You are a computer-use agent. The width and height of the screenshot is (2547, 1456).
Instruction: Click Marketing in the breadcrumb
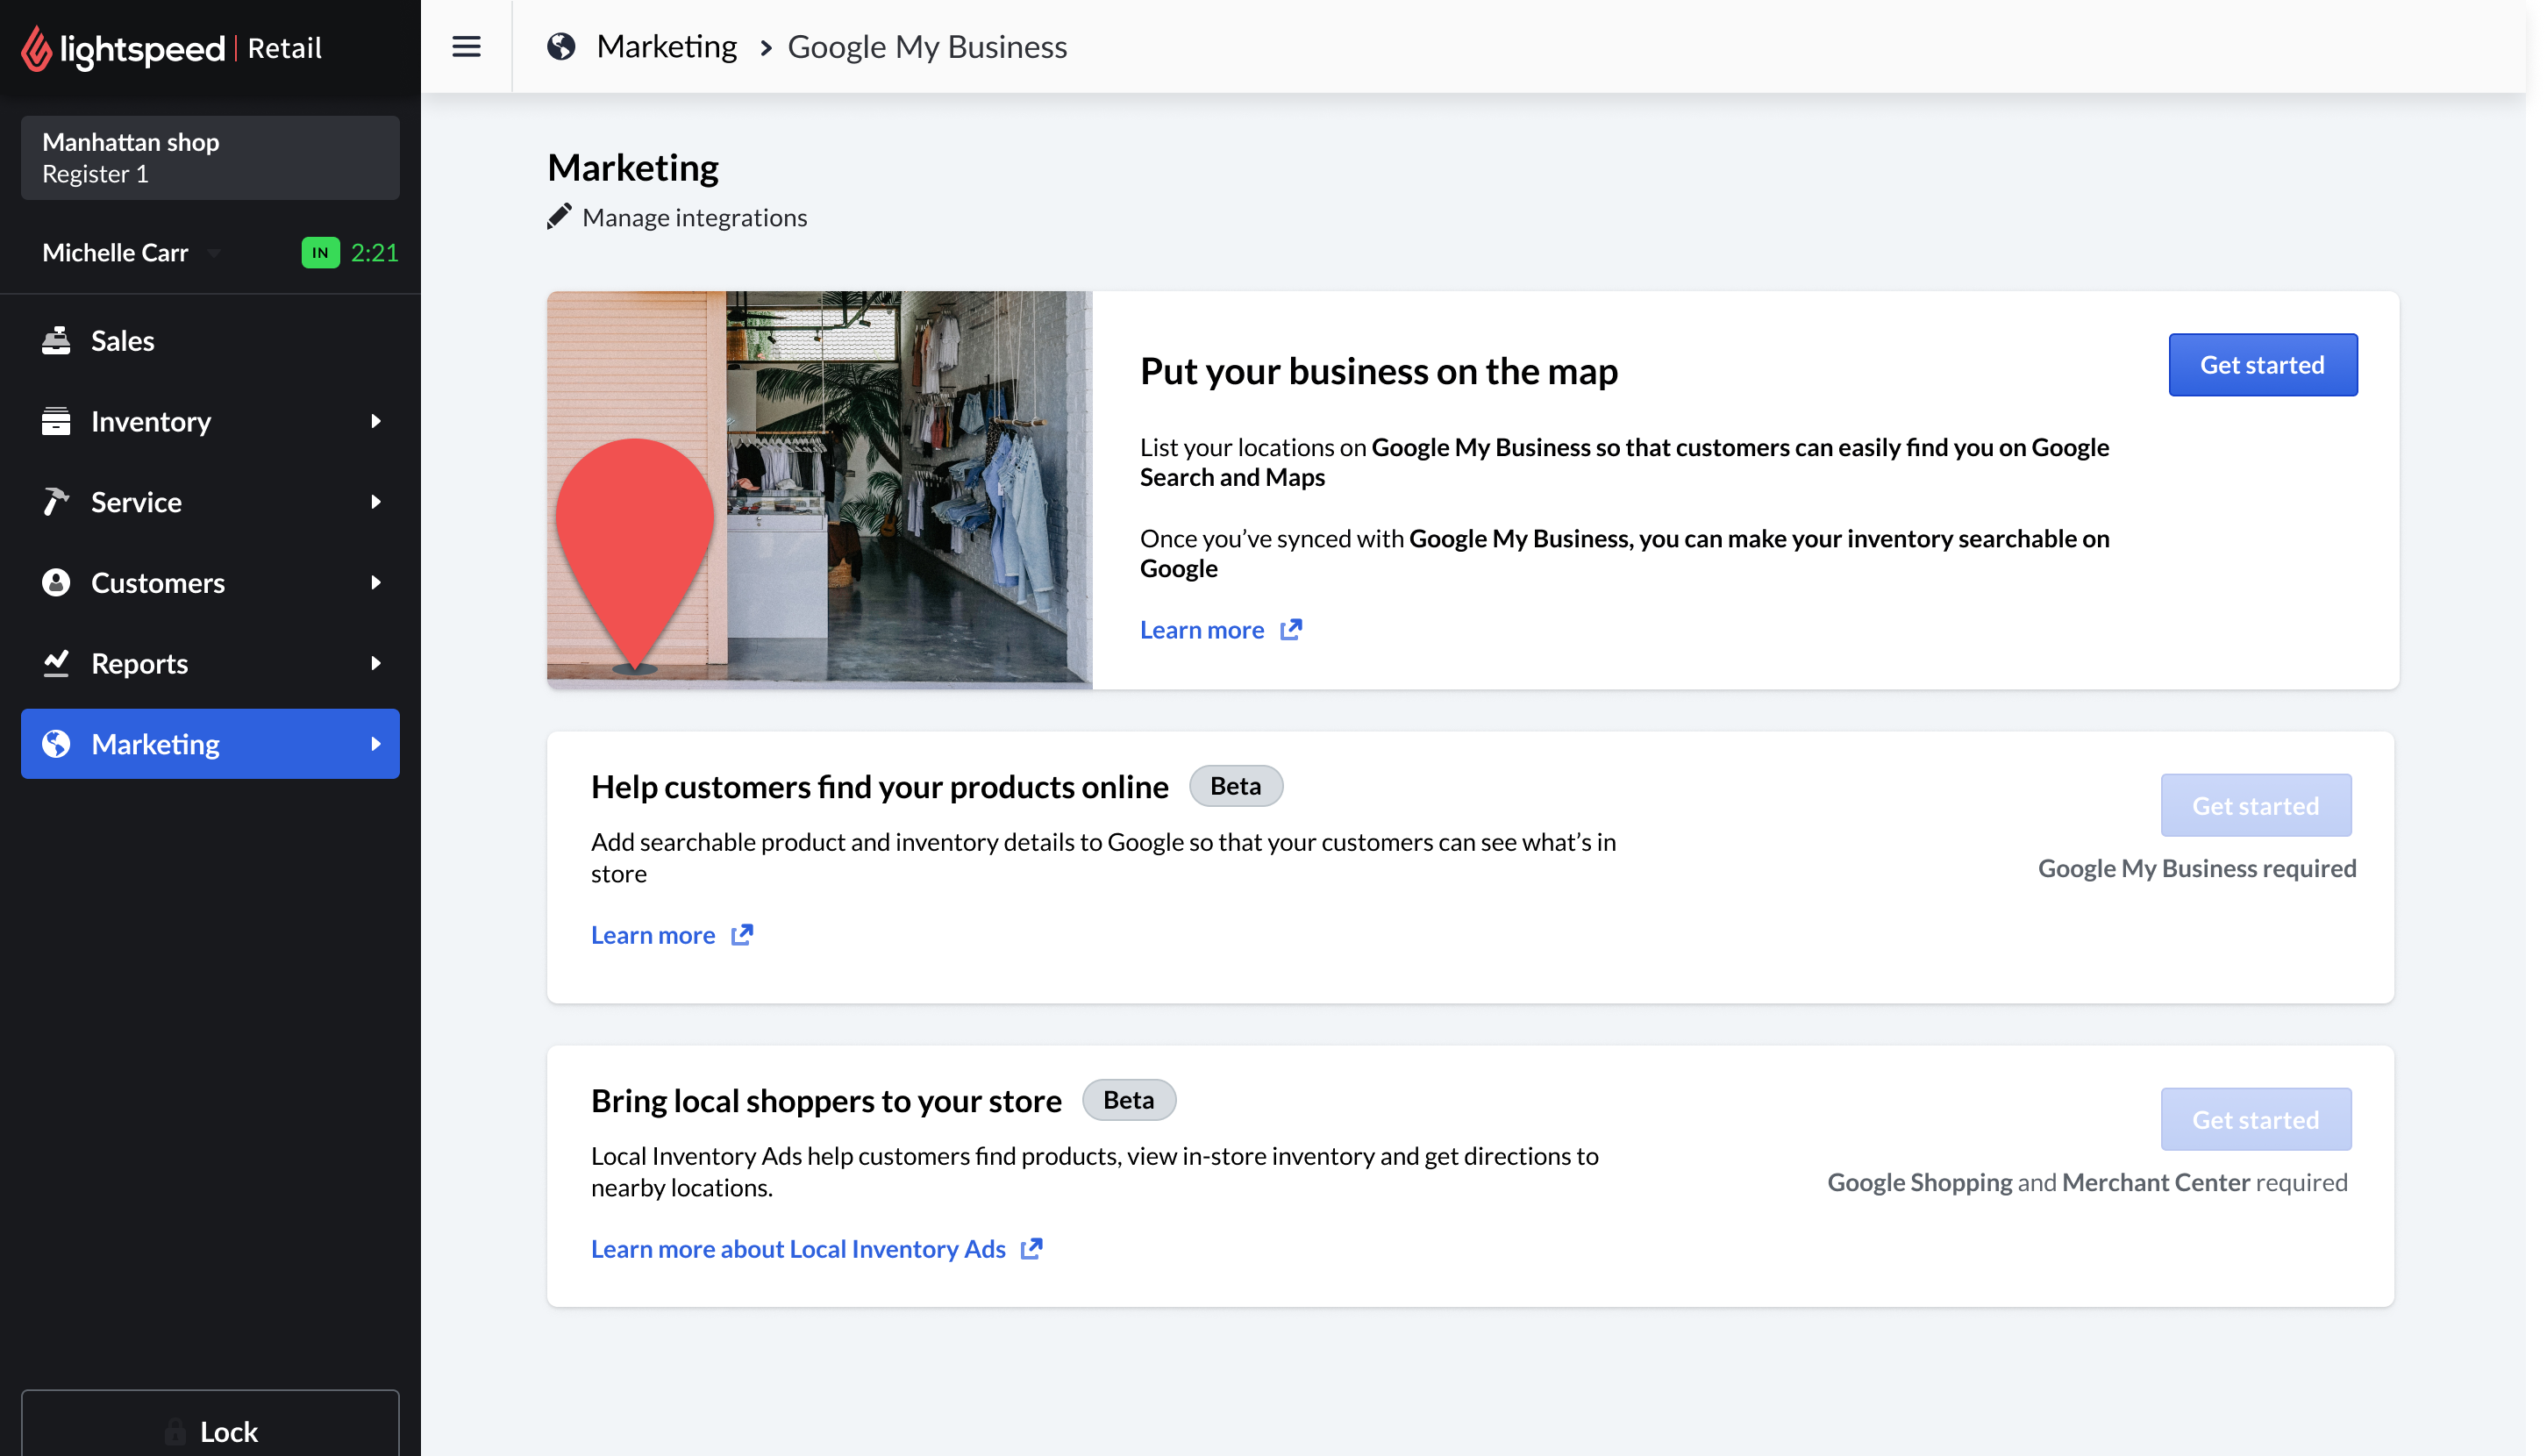pyautogui.click(x=667, y=47)
